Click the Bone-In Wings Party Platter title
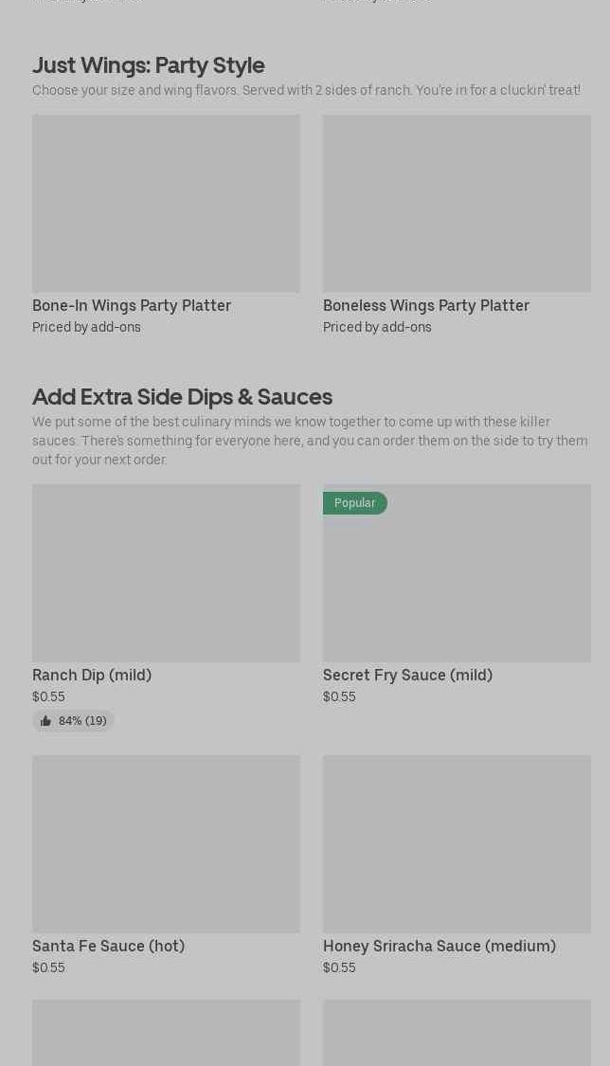The width and height of the screenshot is (610, 1066). [132, 305]
